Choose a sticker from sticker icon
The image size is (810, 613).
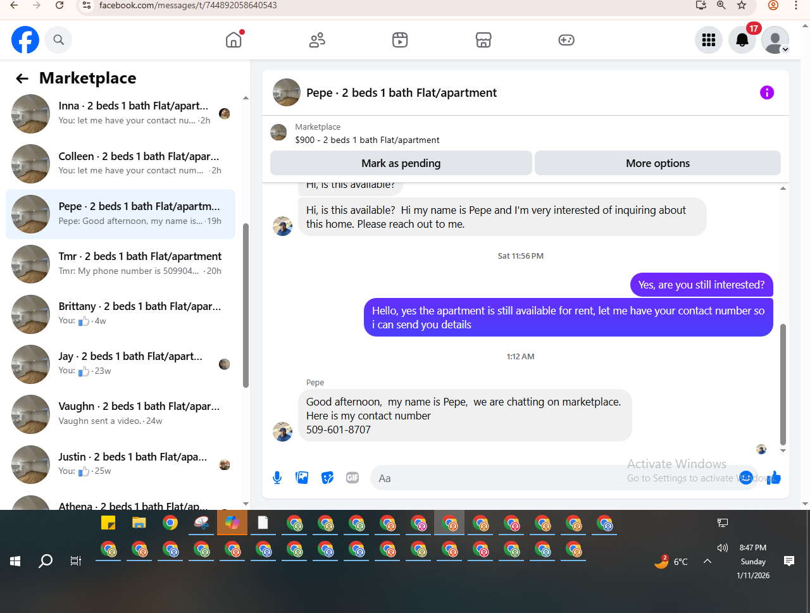pyautogui.click(x=327, y=478)
